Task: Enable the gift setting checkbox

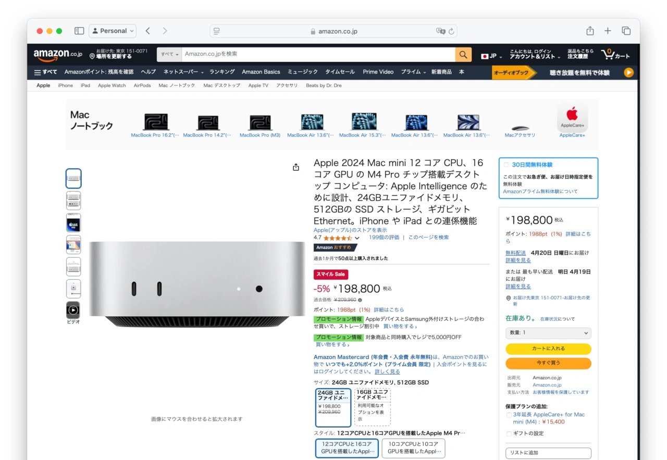Action: [x=509, y=433]
